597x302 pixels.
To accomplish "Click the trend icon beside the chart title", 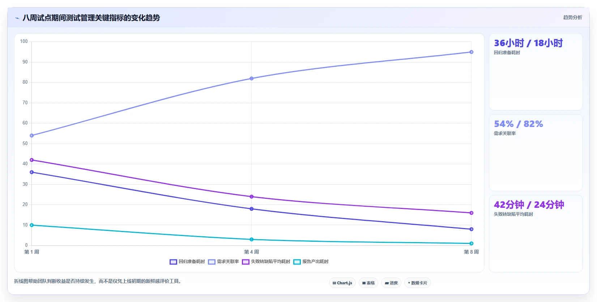I will [17, 18].
